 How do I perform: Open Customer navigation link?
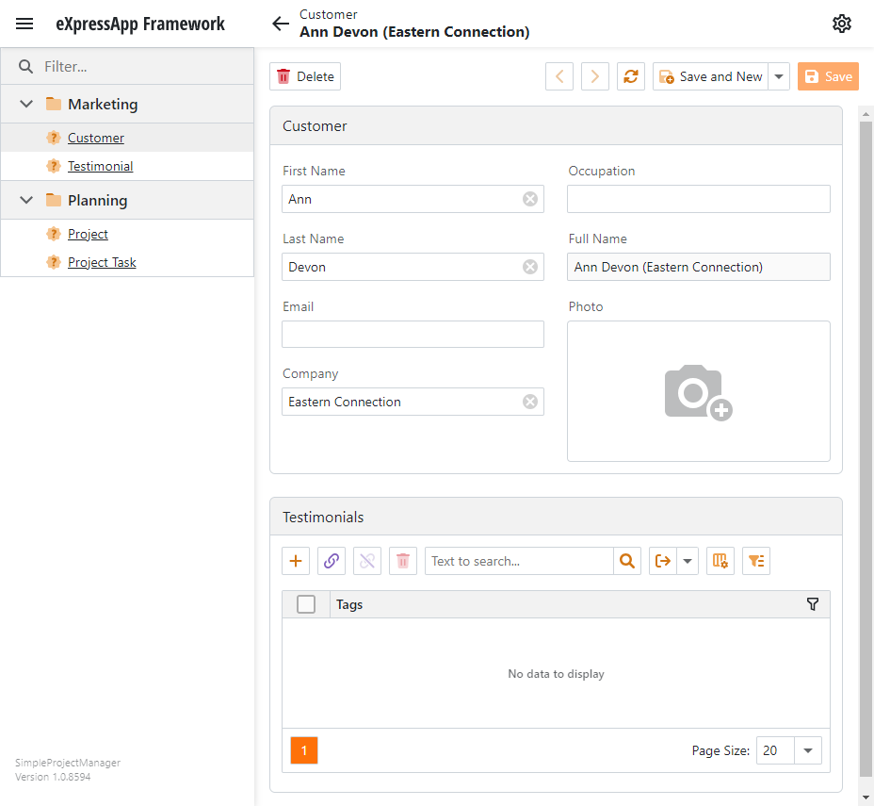[96, 138]
